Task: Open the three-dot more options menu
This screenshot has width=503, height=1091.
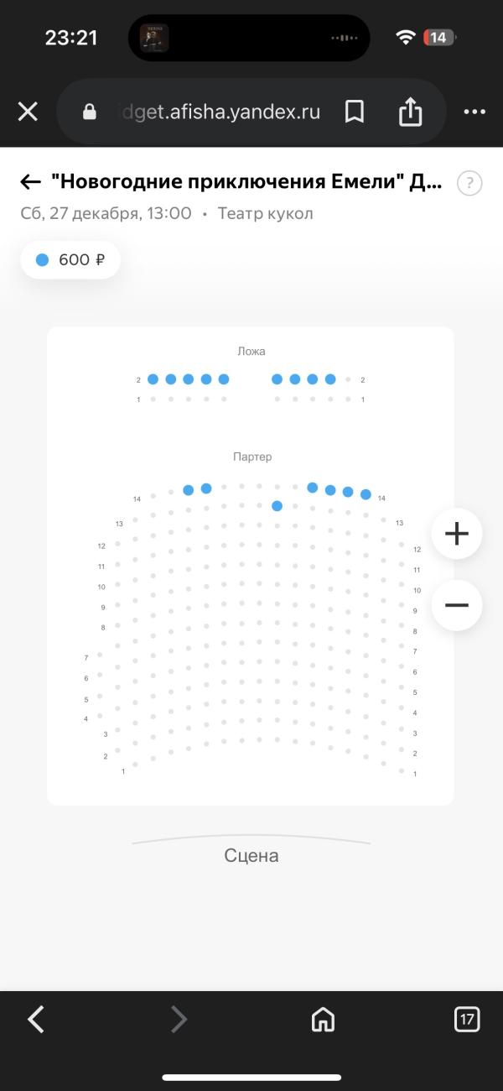Action: (x=474, y=112)
